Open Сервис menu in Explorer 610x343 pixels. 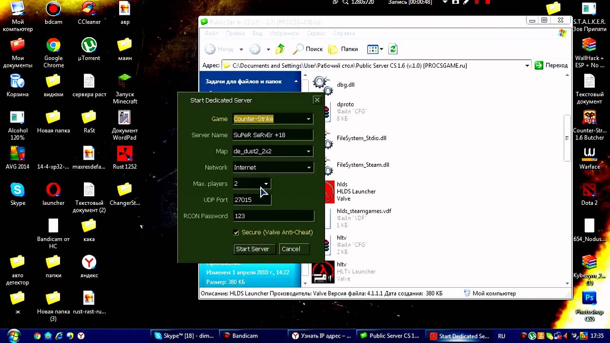tap(316, 33)
